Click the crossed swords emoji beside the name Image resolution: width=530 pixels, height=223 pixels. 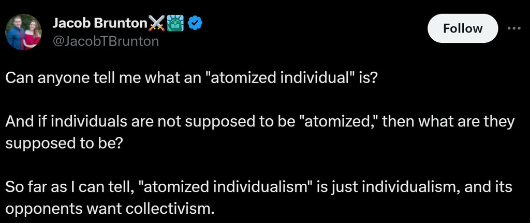pyautogui.click(x=156, y=23)
